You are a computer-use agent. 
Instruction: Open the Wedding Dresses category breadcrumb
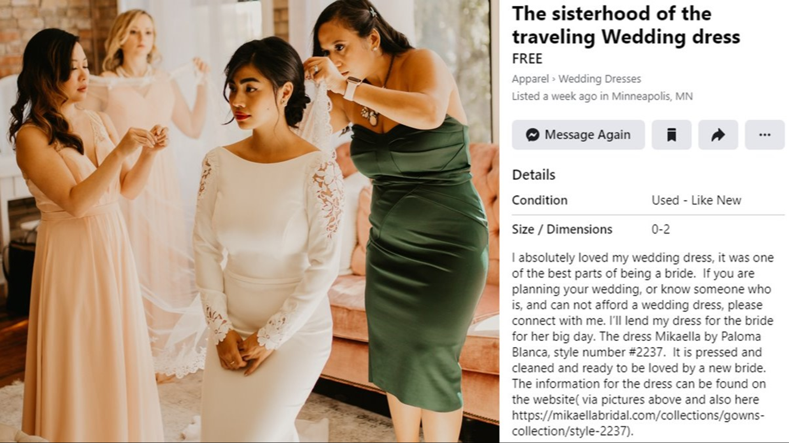click(x=600, y=79)
